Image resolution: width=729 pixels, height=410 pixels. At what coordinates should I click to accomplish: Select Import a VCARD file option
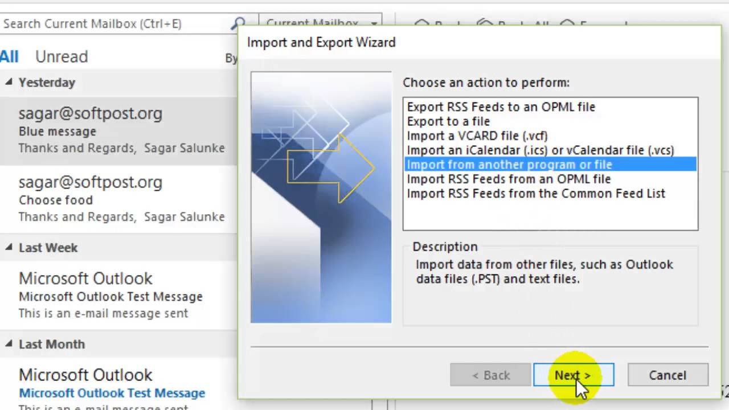(477, 136)
